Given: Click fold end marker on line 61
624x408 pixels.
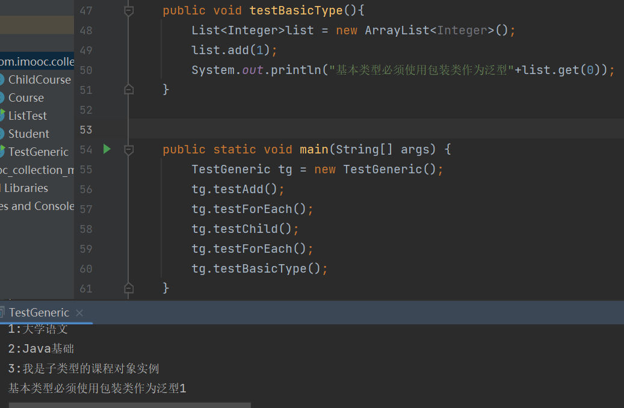Looking at the screenshot, I should tap(128, 288).
